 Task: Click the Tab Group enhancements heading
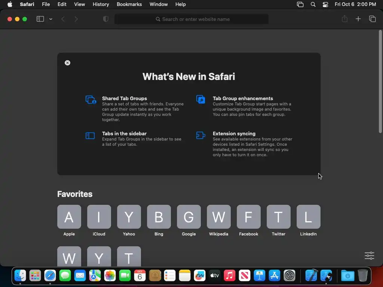[243, 98]
